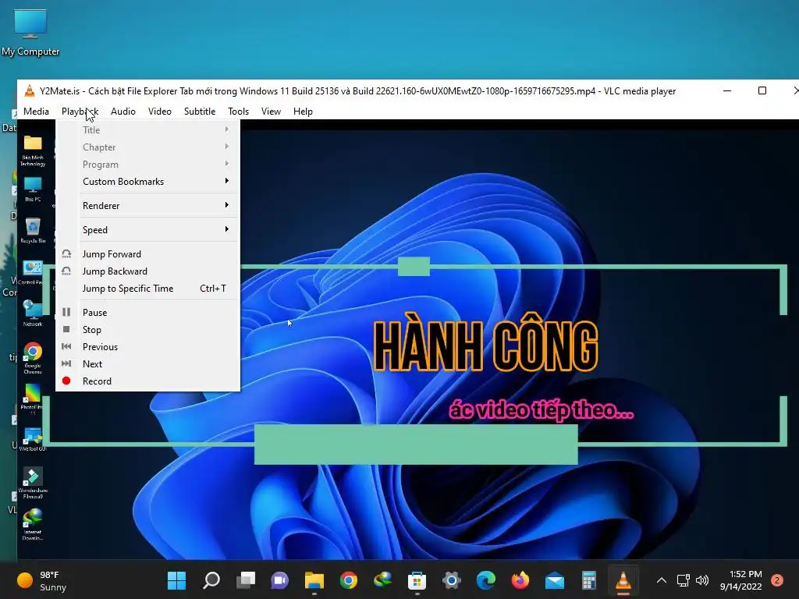
Task: Open the weather widget showing Sunny
Action: pos(42,580)
